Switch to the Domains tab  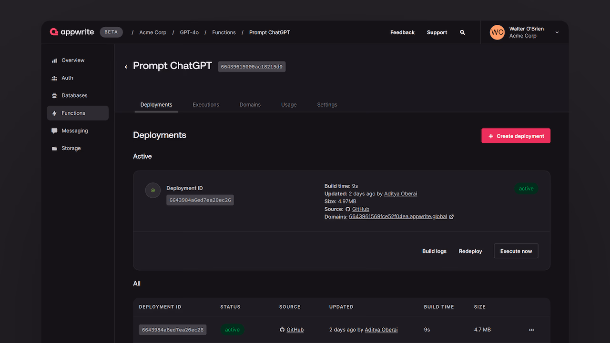(250, 105)
